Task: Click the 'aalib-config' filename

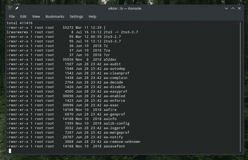Action: (116, 123)
